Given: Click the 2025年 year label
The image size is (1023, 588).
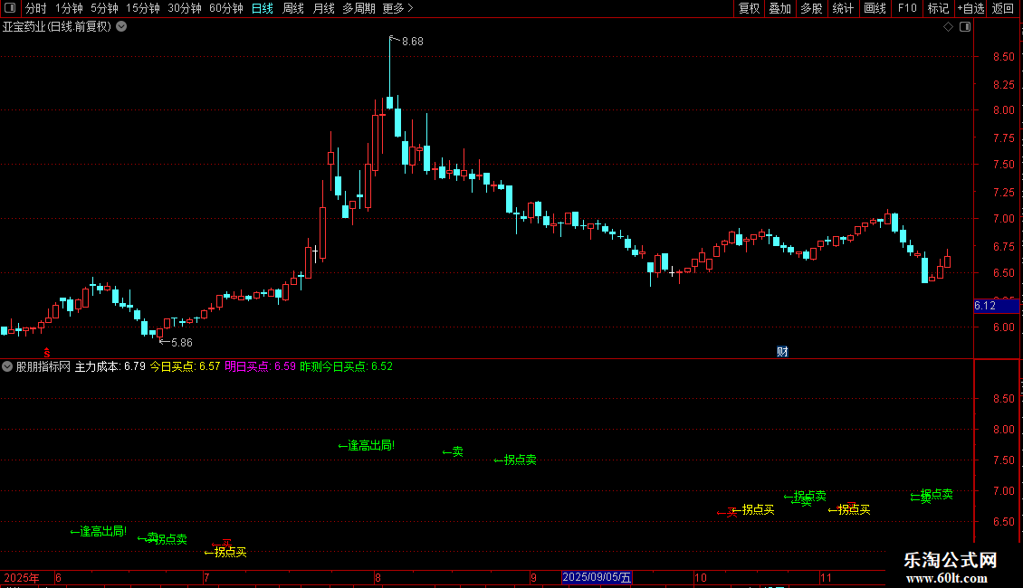Looking at the screenshot, I should click(x=22, y=577).
